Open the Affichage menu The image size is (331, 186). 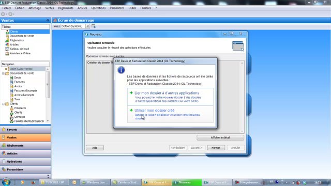point(35,8)
